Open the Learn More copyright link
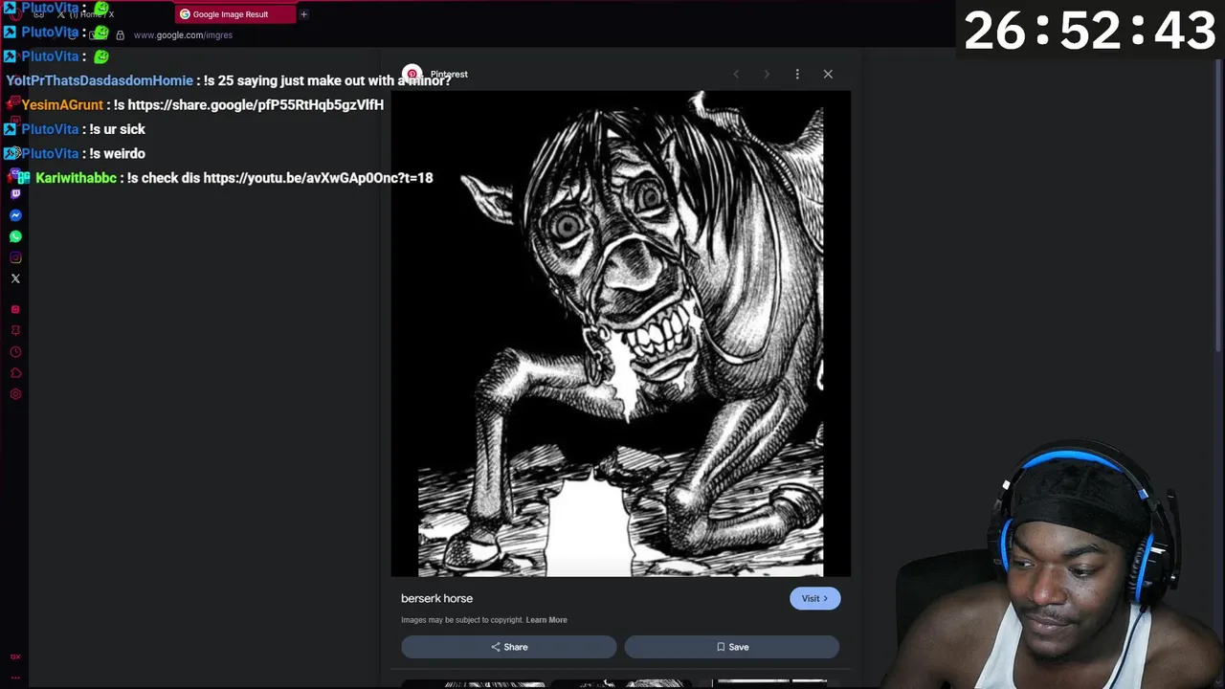Image resolution: width=1225 pixels, height=689 pixels. click(x=546, y=620)
